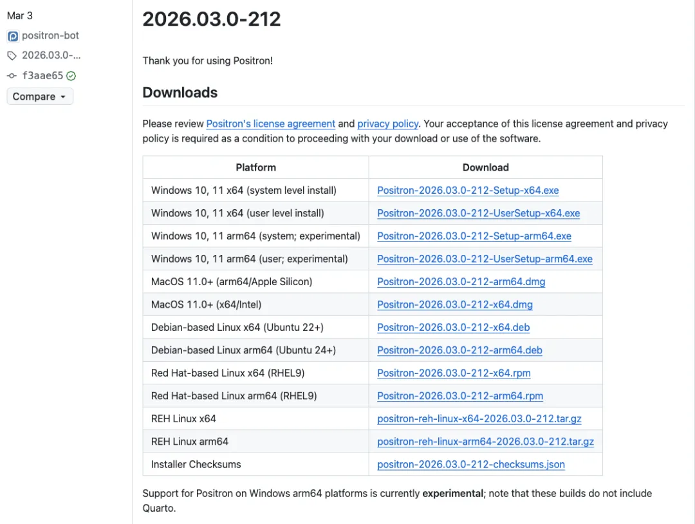The height and width of the screenshot is (524, 695).
Task: Click 'Windows 10, 11 x64 (system level install)' cell
Action: coord(255,191)
